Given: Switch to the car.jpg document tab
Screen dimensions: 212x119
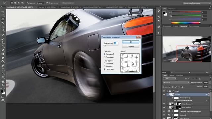Looking at the screenshot, I should point(48,7).
